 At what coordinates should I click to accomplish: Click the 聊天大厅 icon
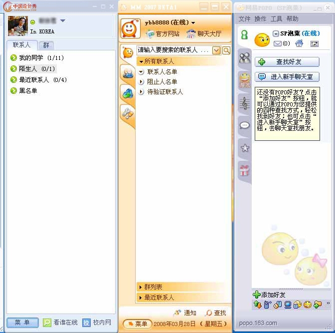(x=191, y=33)
